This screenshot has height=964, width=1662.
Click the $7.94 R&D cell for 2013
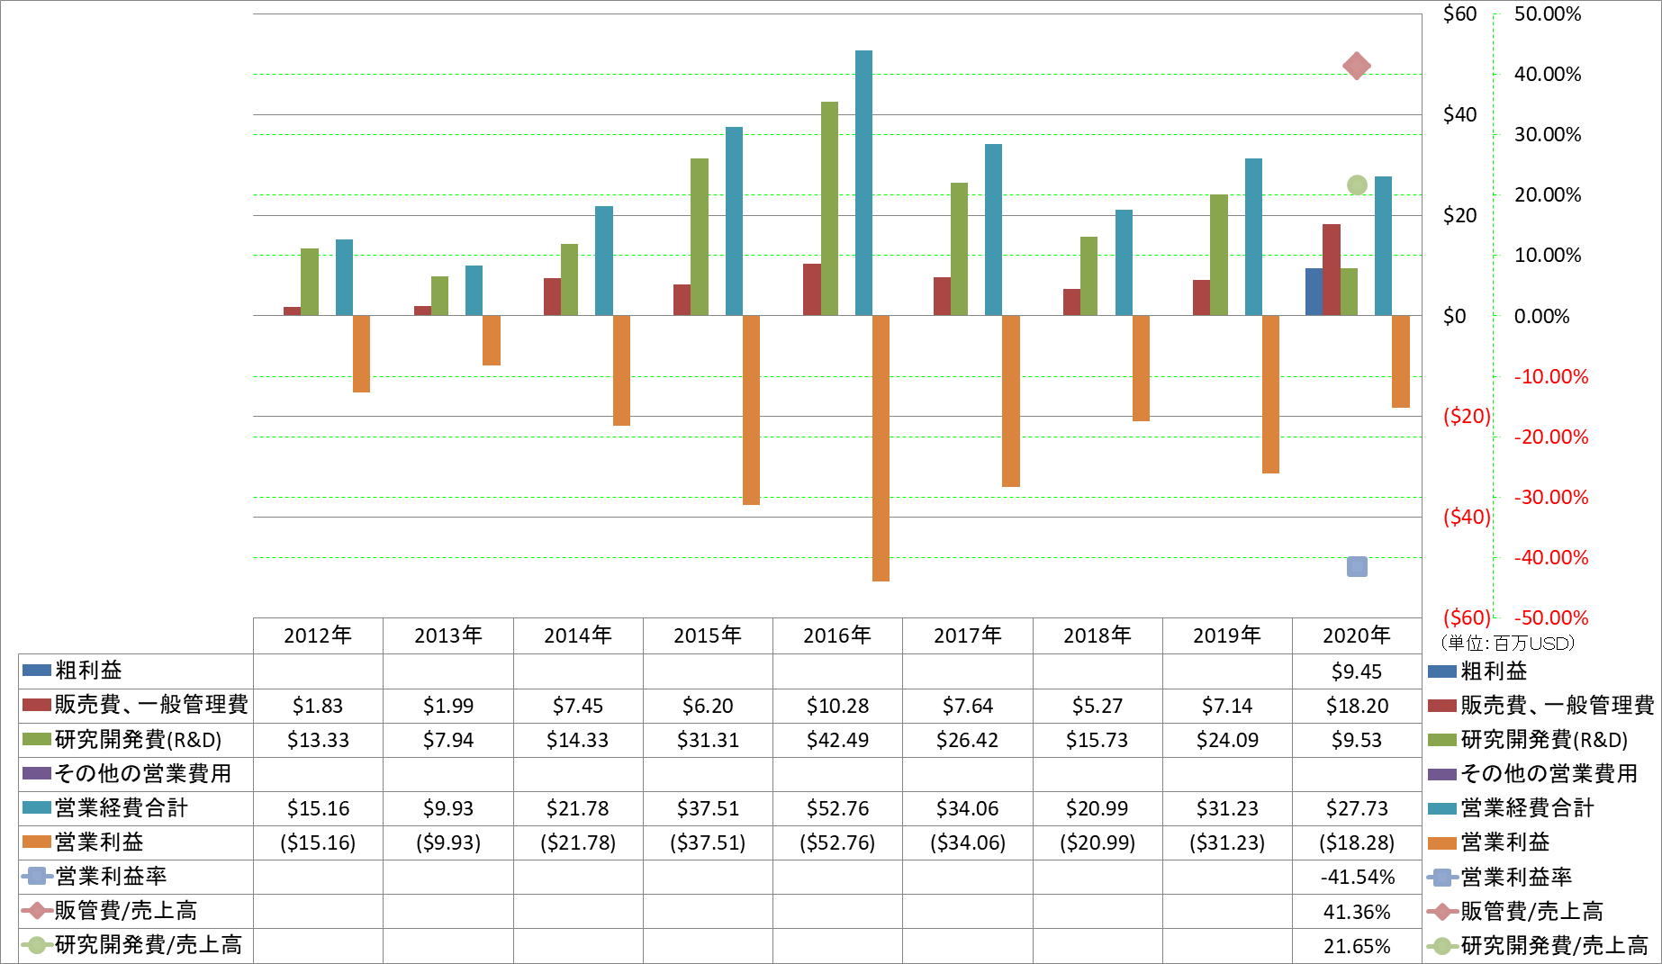[448, 740]
